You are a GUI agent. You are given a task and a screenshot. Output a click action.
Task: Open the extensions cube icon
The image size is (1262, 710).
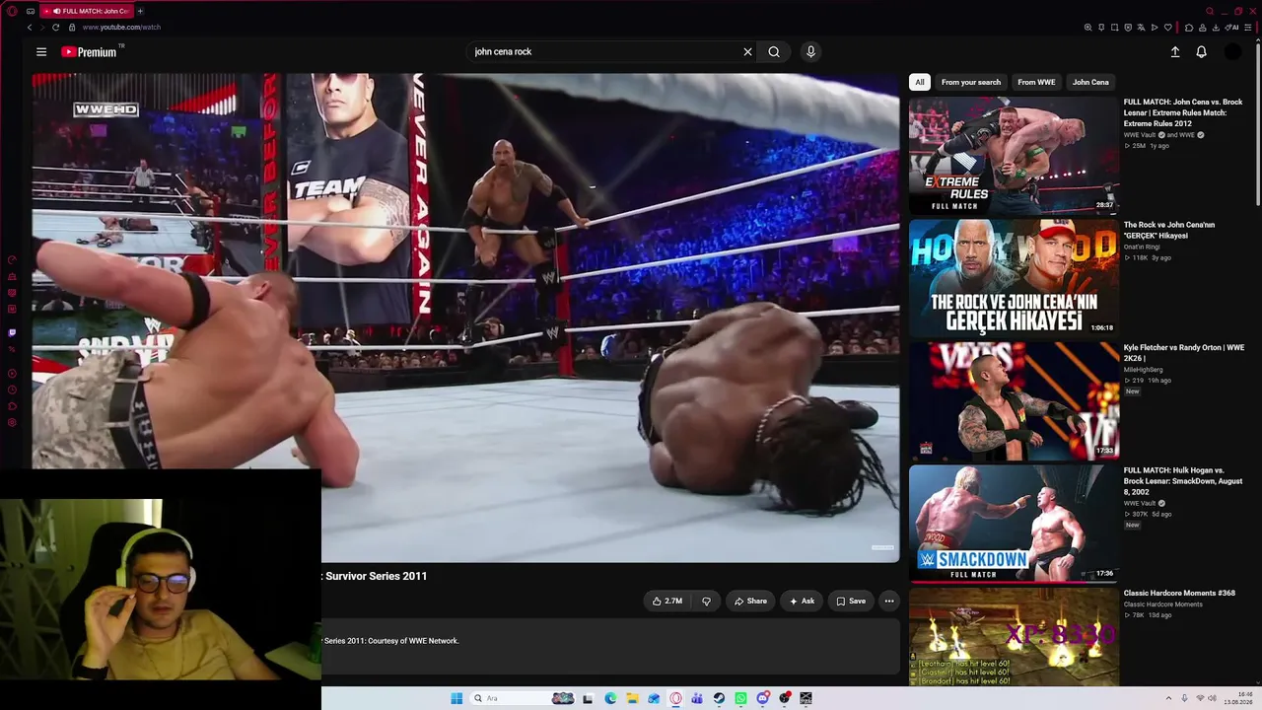(1189, 28)
